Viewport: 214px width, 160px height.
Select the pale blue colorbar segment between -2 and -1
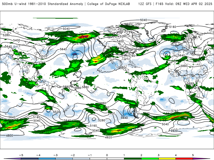[x=81, y=159]
